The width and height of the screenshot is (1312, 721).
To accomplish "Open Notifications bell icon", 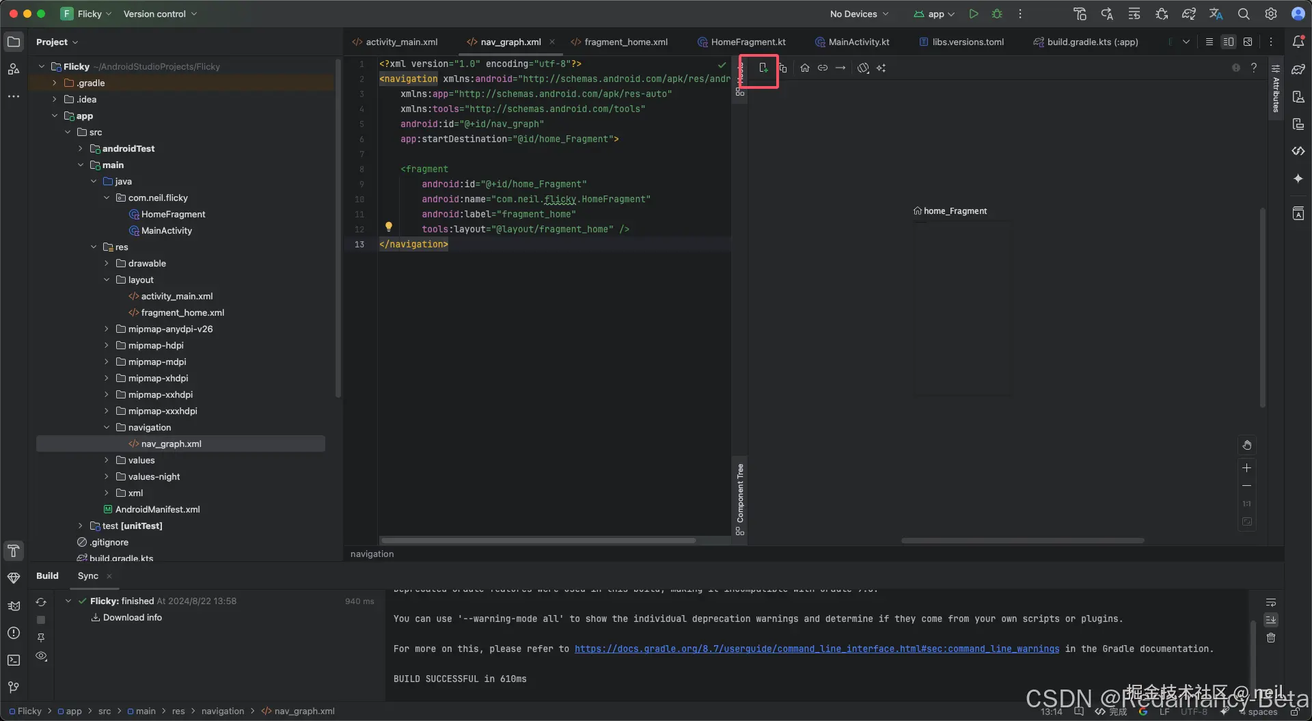I will [x=1298, y=42].
